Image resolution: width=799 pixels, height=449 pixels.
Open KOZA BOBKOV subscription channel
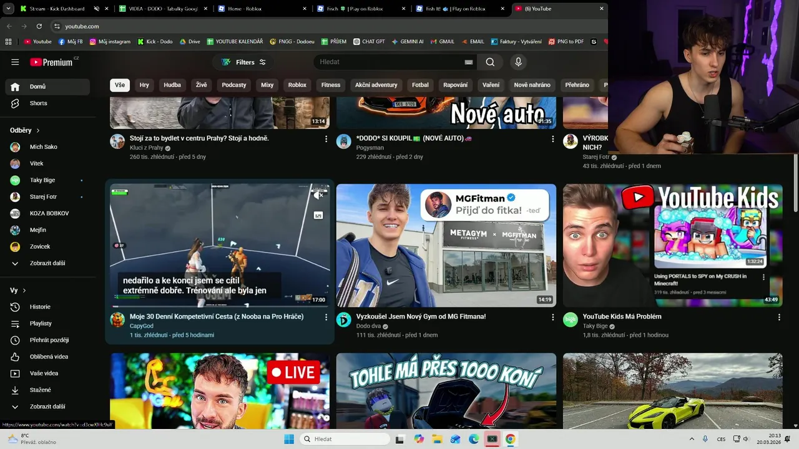[x=47, y=213]
